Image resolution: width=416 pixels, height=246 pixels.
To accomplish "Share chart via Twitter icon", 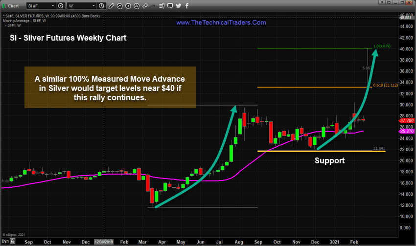I will 179,6.
